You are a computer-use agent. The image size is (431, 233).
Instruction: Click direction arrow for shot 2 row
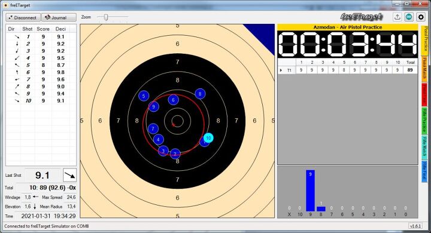coord(17,44)
